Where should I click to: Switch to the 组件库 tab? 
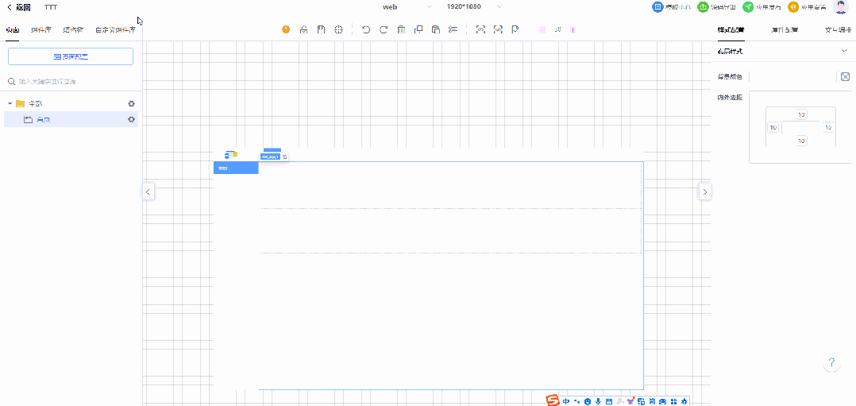tap(41, 29)
